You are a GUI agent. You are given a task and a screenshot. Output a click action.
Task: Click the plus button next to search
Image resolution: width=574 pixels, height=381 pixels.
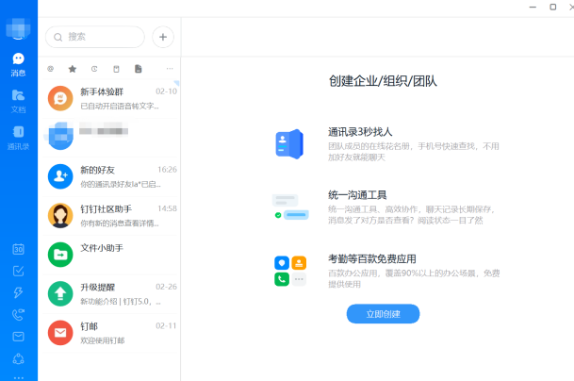pyautogui.click(x=163, y=37)
